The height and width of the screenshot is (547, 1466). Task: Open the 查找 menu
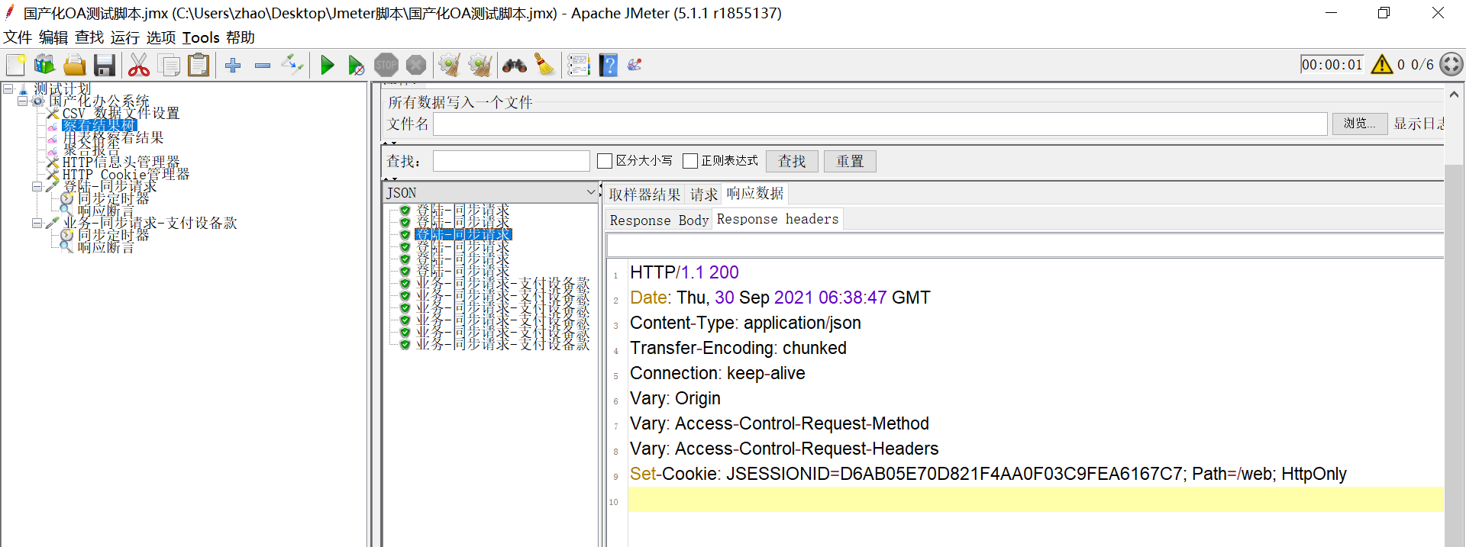tap(89, 37)
